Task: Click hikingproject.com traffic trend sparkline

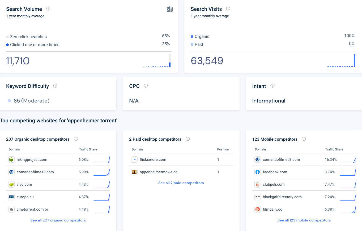Action: (x=102, y=159)
